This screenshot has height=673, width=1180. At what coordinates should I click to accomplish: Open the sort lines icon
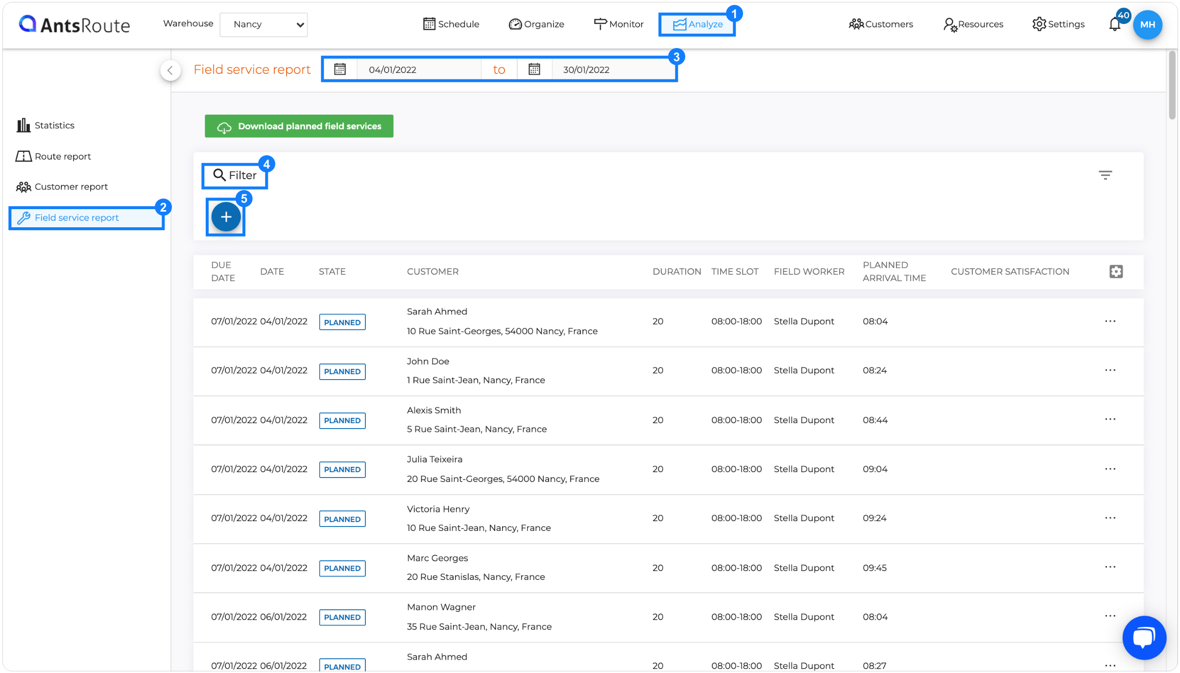[x=1105, y=175]
